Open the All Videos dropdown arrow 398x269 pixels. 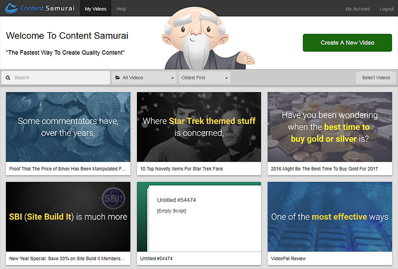[x=172, y=78]
